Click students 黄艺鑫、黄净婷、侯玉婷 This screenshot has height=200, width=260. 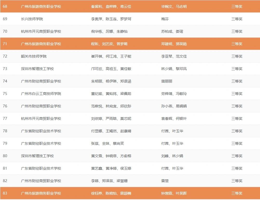pos(111,168)
